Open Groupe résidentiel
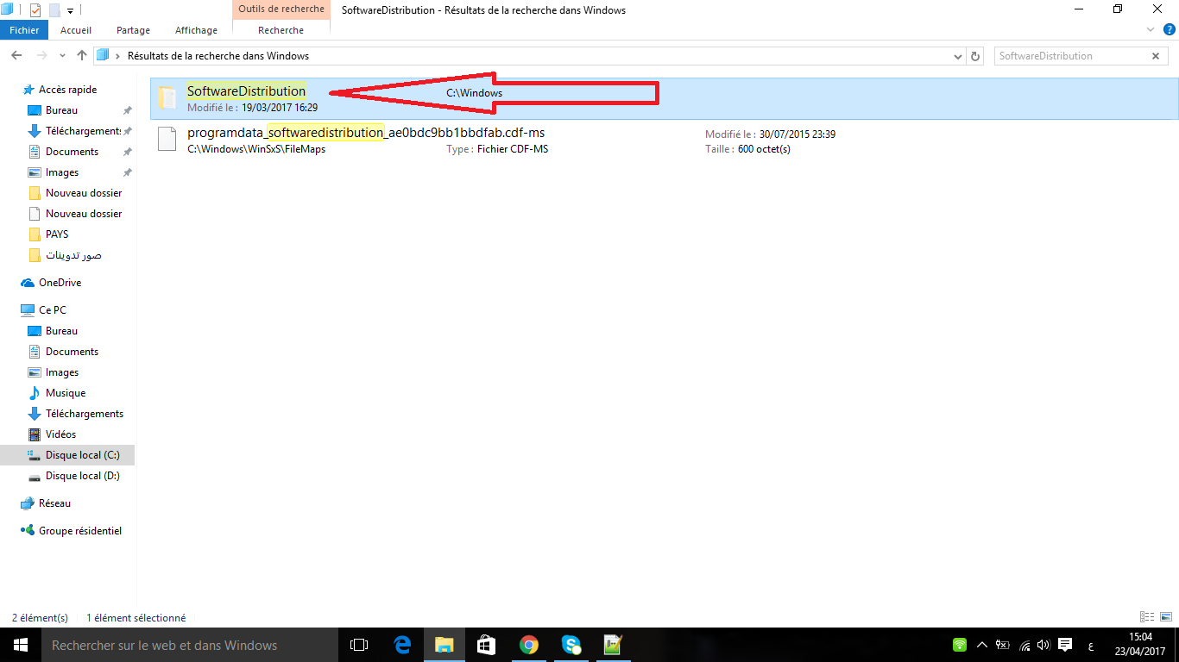This screenshot has width=1179, height=662. click(80, 531)
